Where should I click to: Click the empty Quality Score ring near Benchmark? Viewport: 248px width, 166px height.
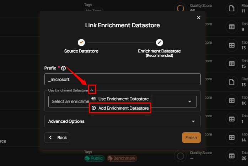[180, 156]
